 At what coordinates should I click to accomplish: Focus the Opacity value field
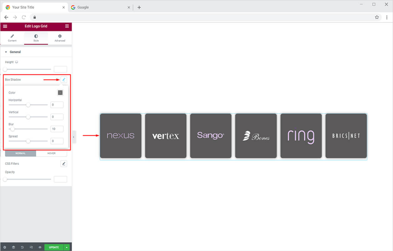pyautogui.click(x=60, y=179)
